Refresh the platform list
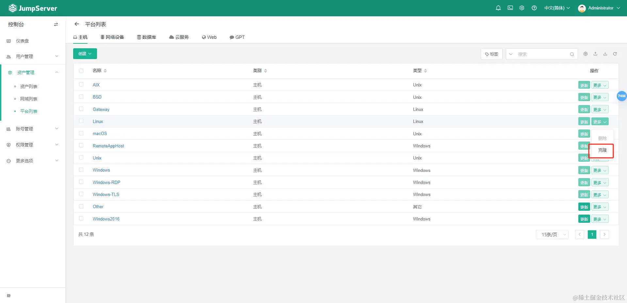Image resolution: width=627 pixels, height=303 pixels. pos(615,54)
